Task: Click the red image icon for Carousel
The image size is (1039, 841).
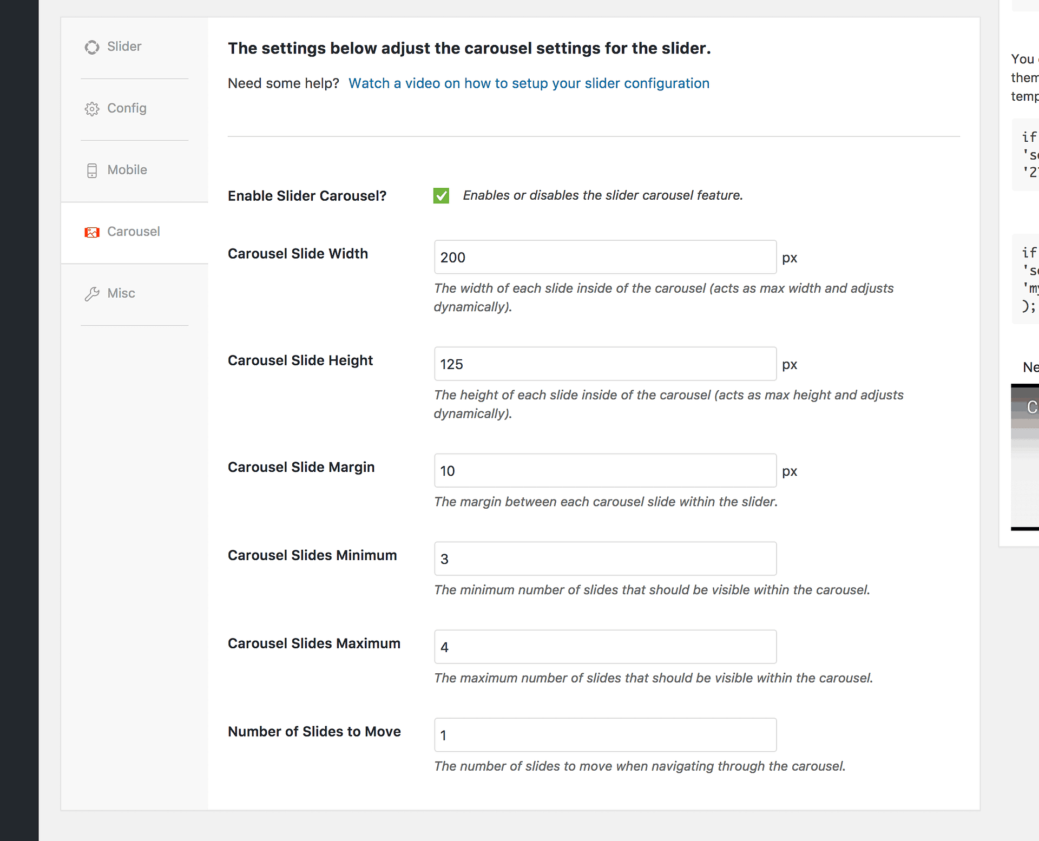Action: coord(92,232)
